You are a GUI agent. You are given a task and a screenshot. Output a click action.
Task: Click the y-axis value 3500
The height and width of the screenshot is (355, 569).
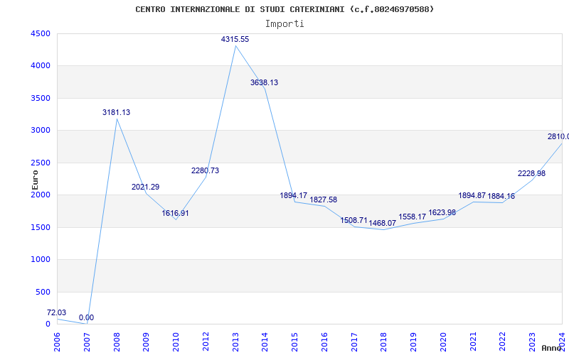coord(41,98)
